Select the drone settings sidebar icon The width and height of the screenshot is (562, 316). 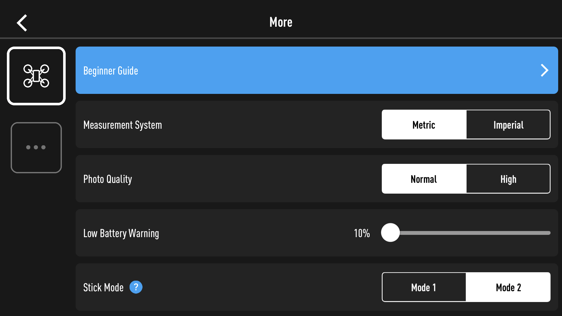[36, 76]
